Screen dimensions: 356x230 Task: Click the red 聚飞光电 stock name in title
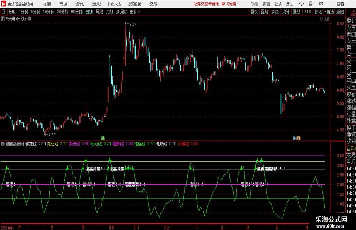[229, 4]
